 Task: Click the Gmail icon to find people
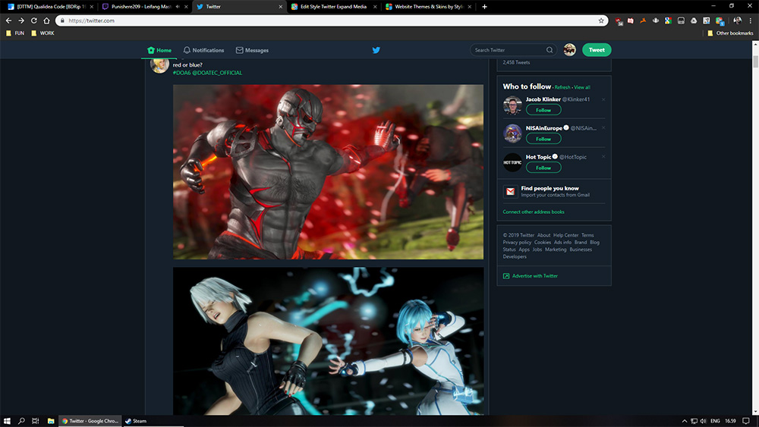[510, 191]
